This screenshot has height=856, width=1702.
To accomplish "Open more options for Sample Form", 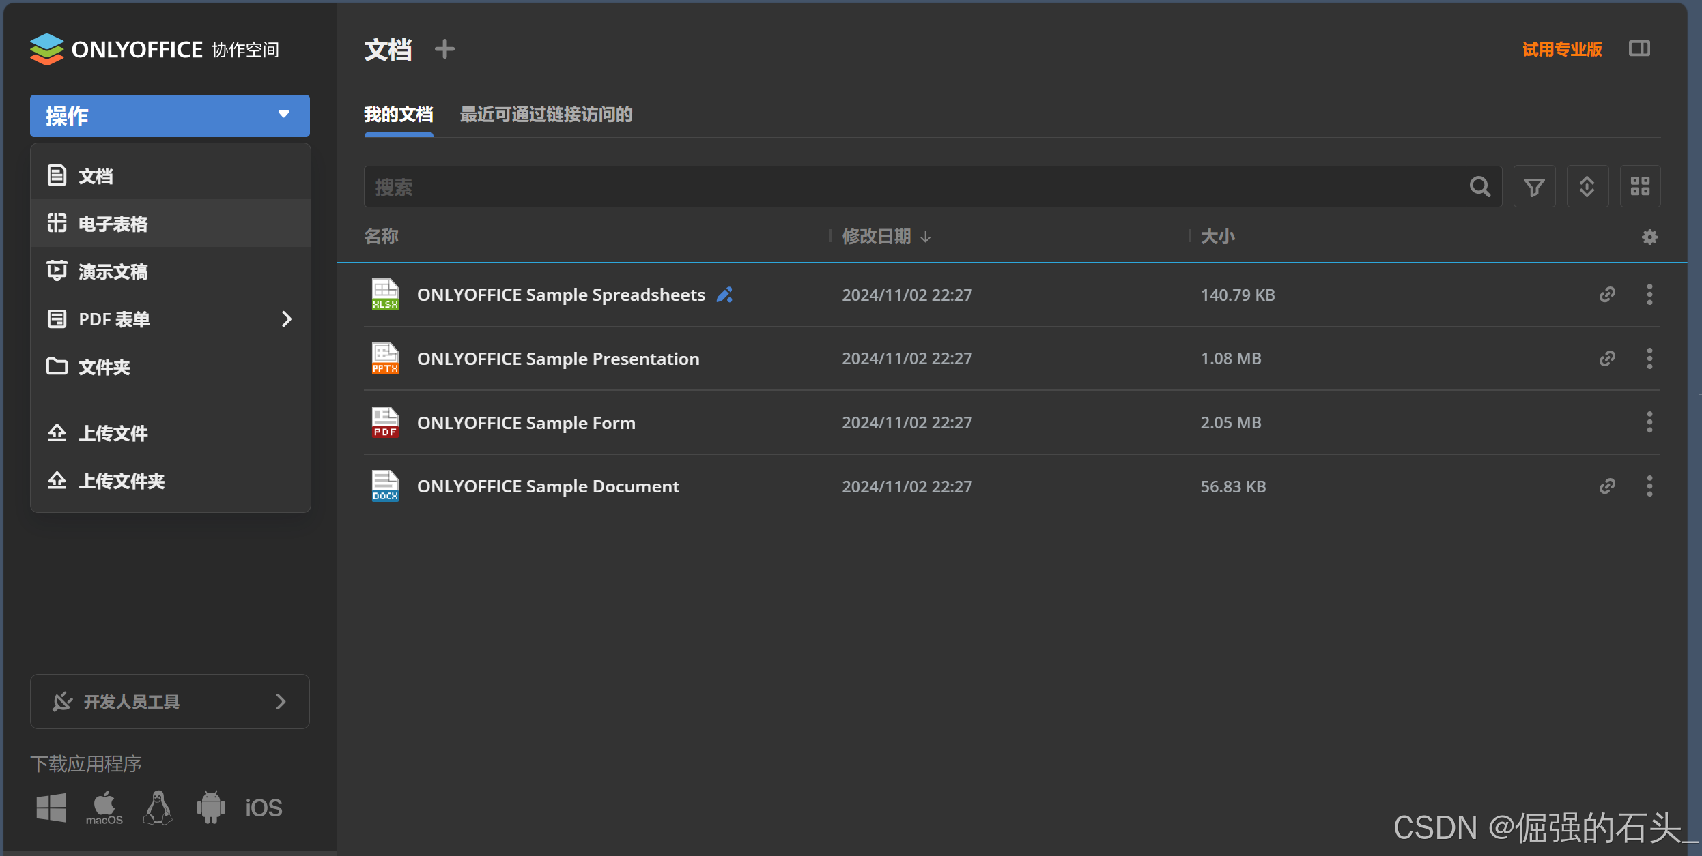I will point(1649,422).
